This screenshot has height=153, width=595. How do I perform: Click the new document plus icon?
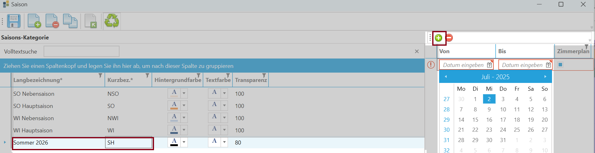coord(34,21)
